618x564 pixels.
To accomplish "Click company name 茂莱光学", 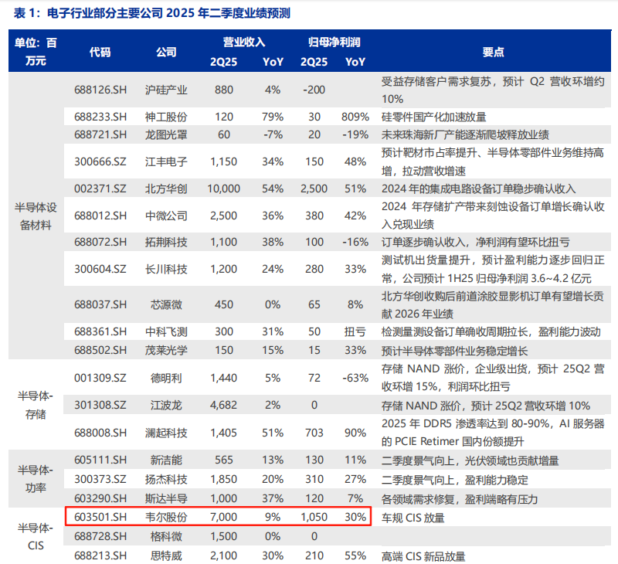I will point(166,351).
